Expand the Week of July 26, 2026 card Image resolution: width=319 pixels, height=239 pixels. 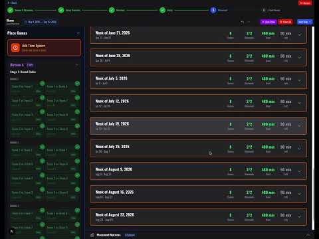click(x=300, y=149)
